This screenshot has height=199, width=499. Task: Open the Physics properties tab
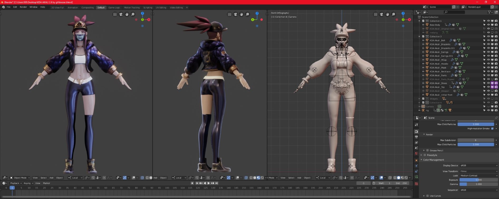416,166
